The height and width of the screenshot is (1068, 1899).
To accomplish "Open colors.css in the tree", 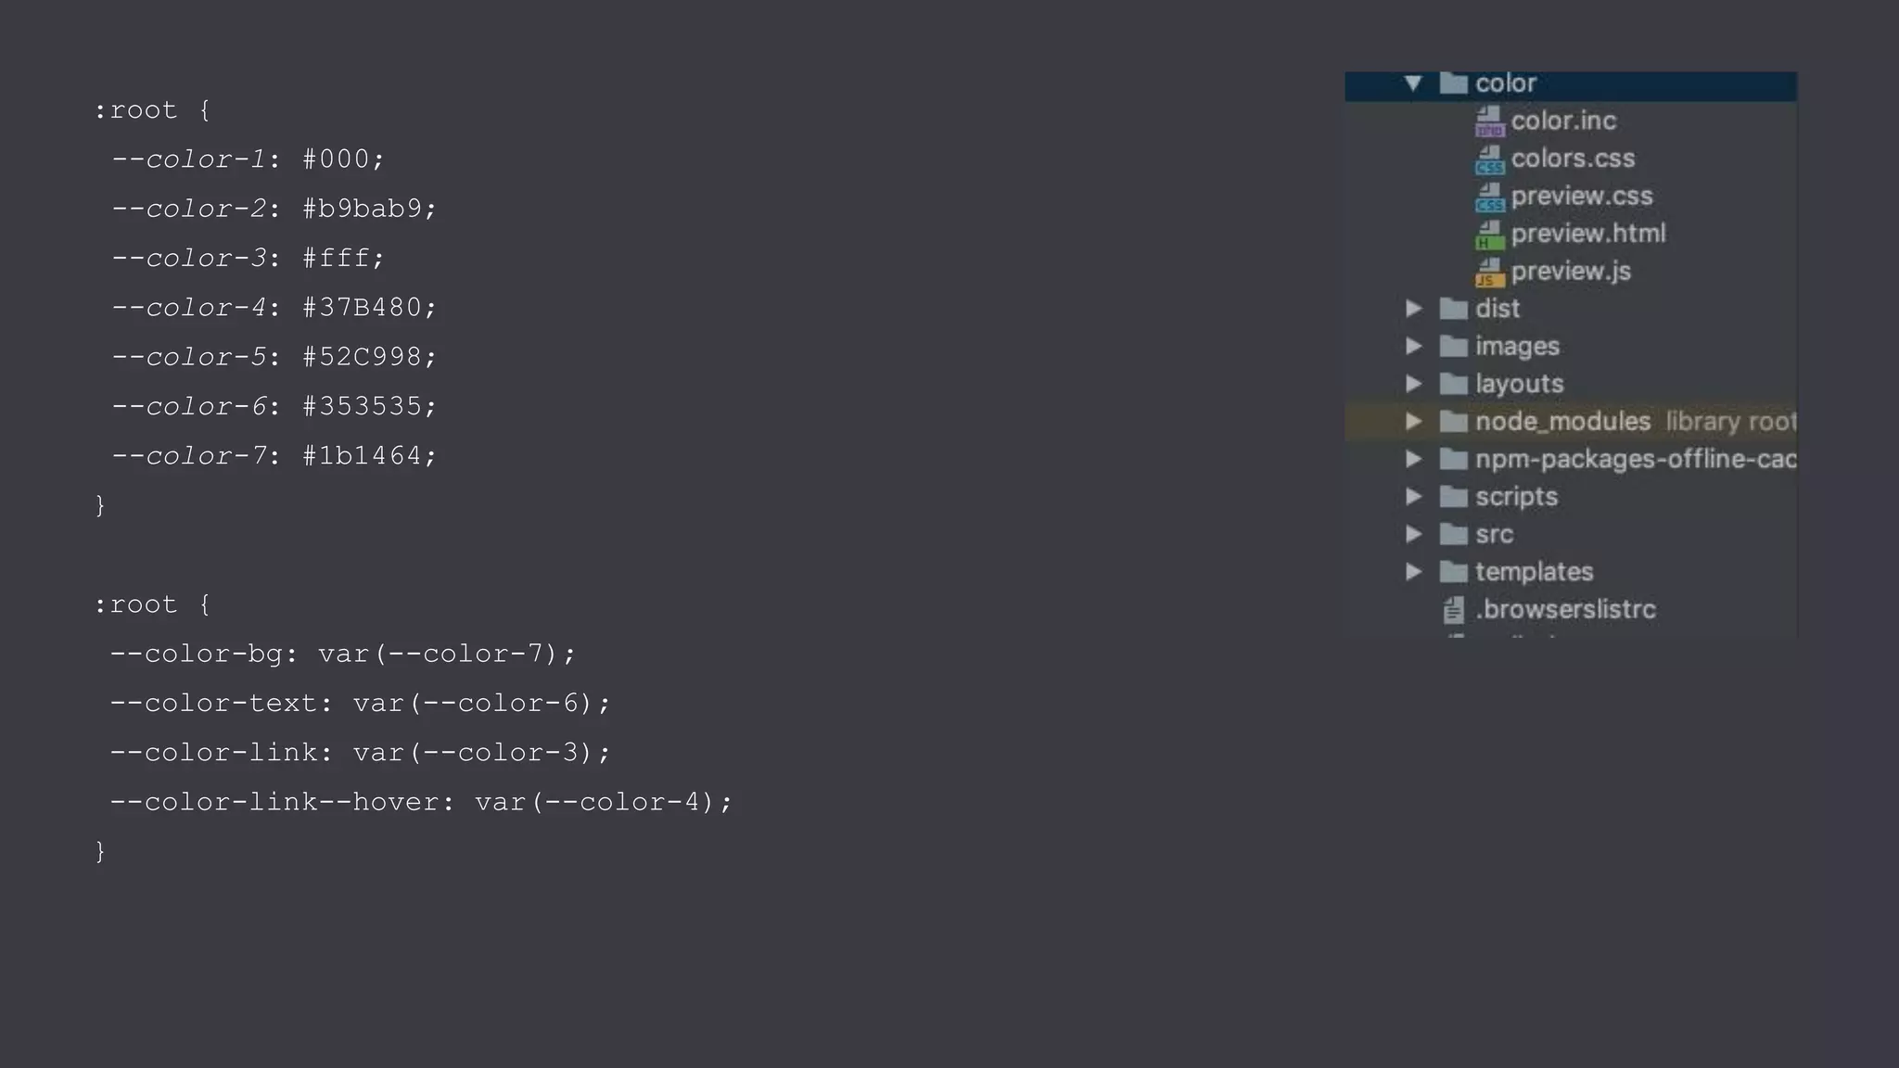I will point(1573,159).
